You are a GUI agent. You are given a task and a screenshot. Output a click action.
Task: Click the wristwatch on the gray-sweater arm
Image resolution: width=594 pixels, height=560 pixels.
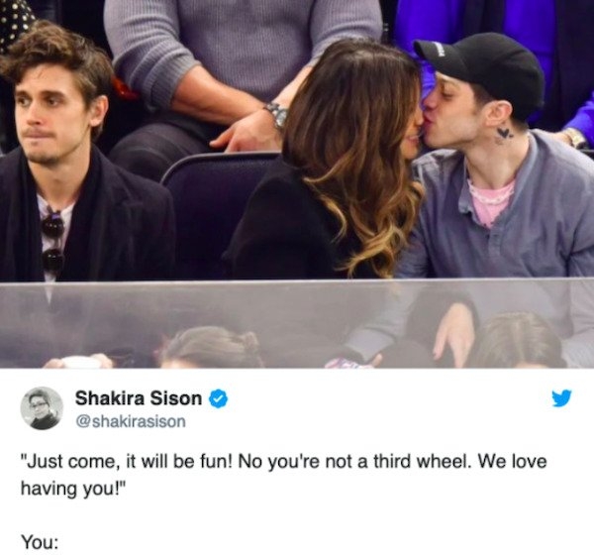pos(276,114)
